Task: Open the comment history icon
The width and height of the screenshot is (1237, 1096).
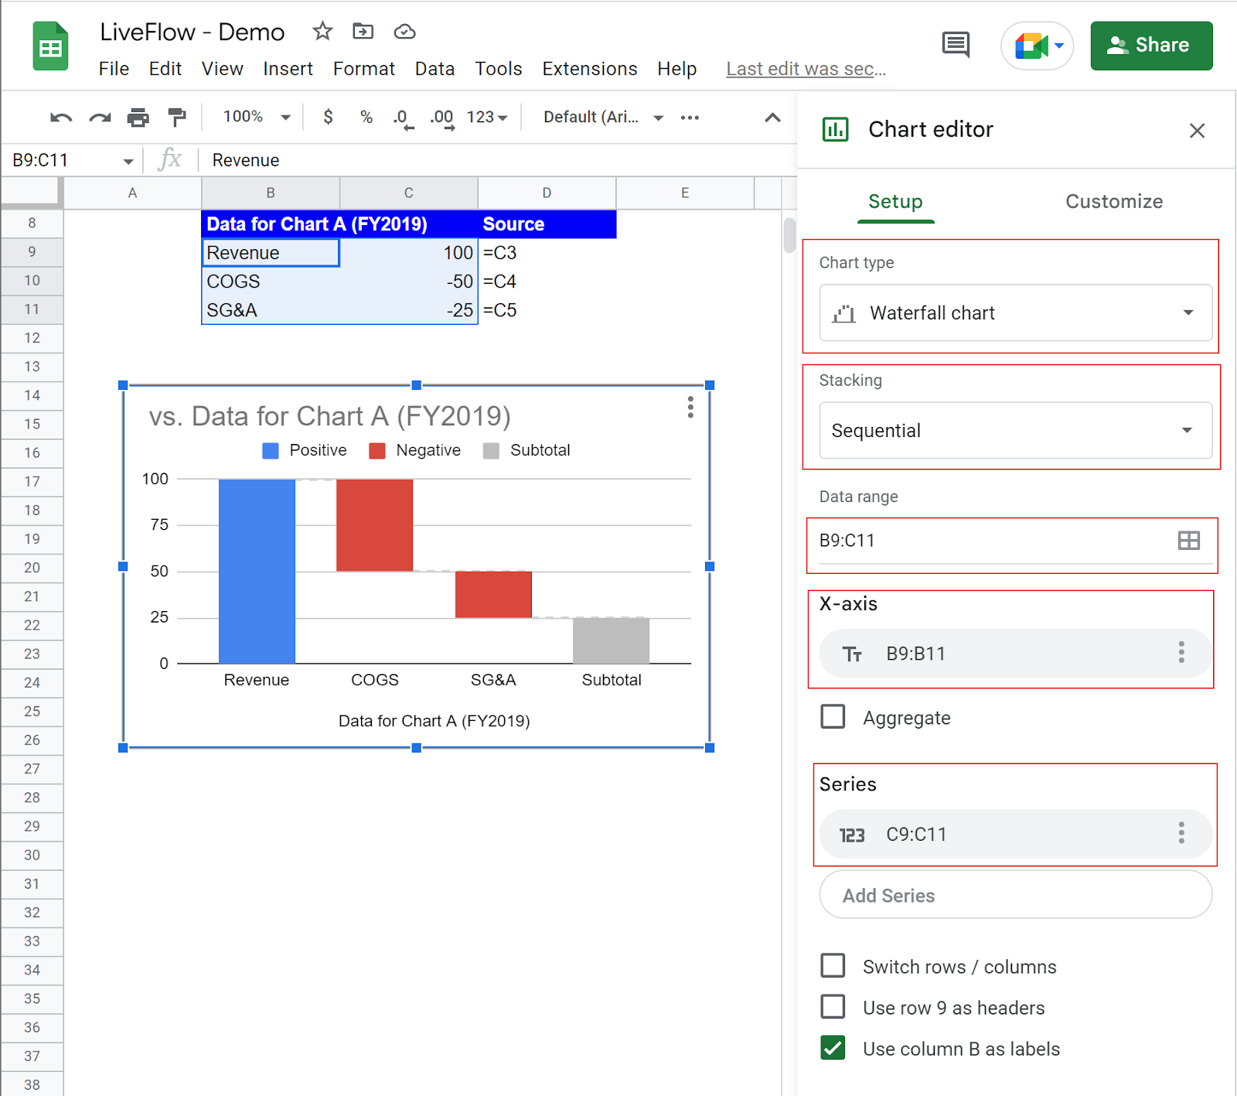Action: 956,45
